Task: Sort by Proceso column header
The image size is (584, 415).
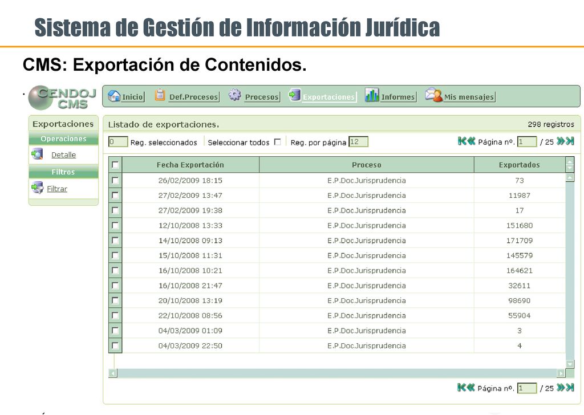Action: coord(367,165)
